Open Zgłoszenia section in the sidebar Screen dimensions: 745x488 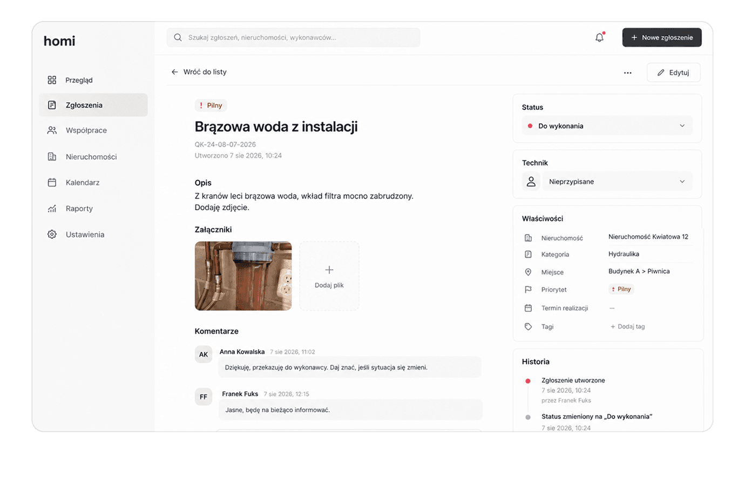[93, 105]
